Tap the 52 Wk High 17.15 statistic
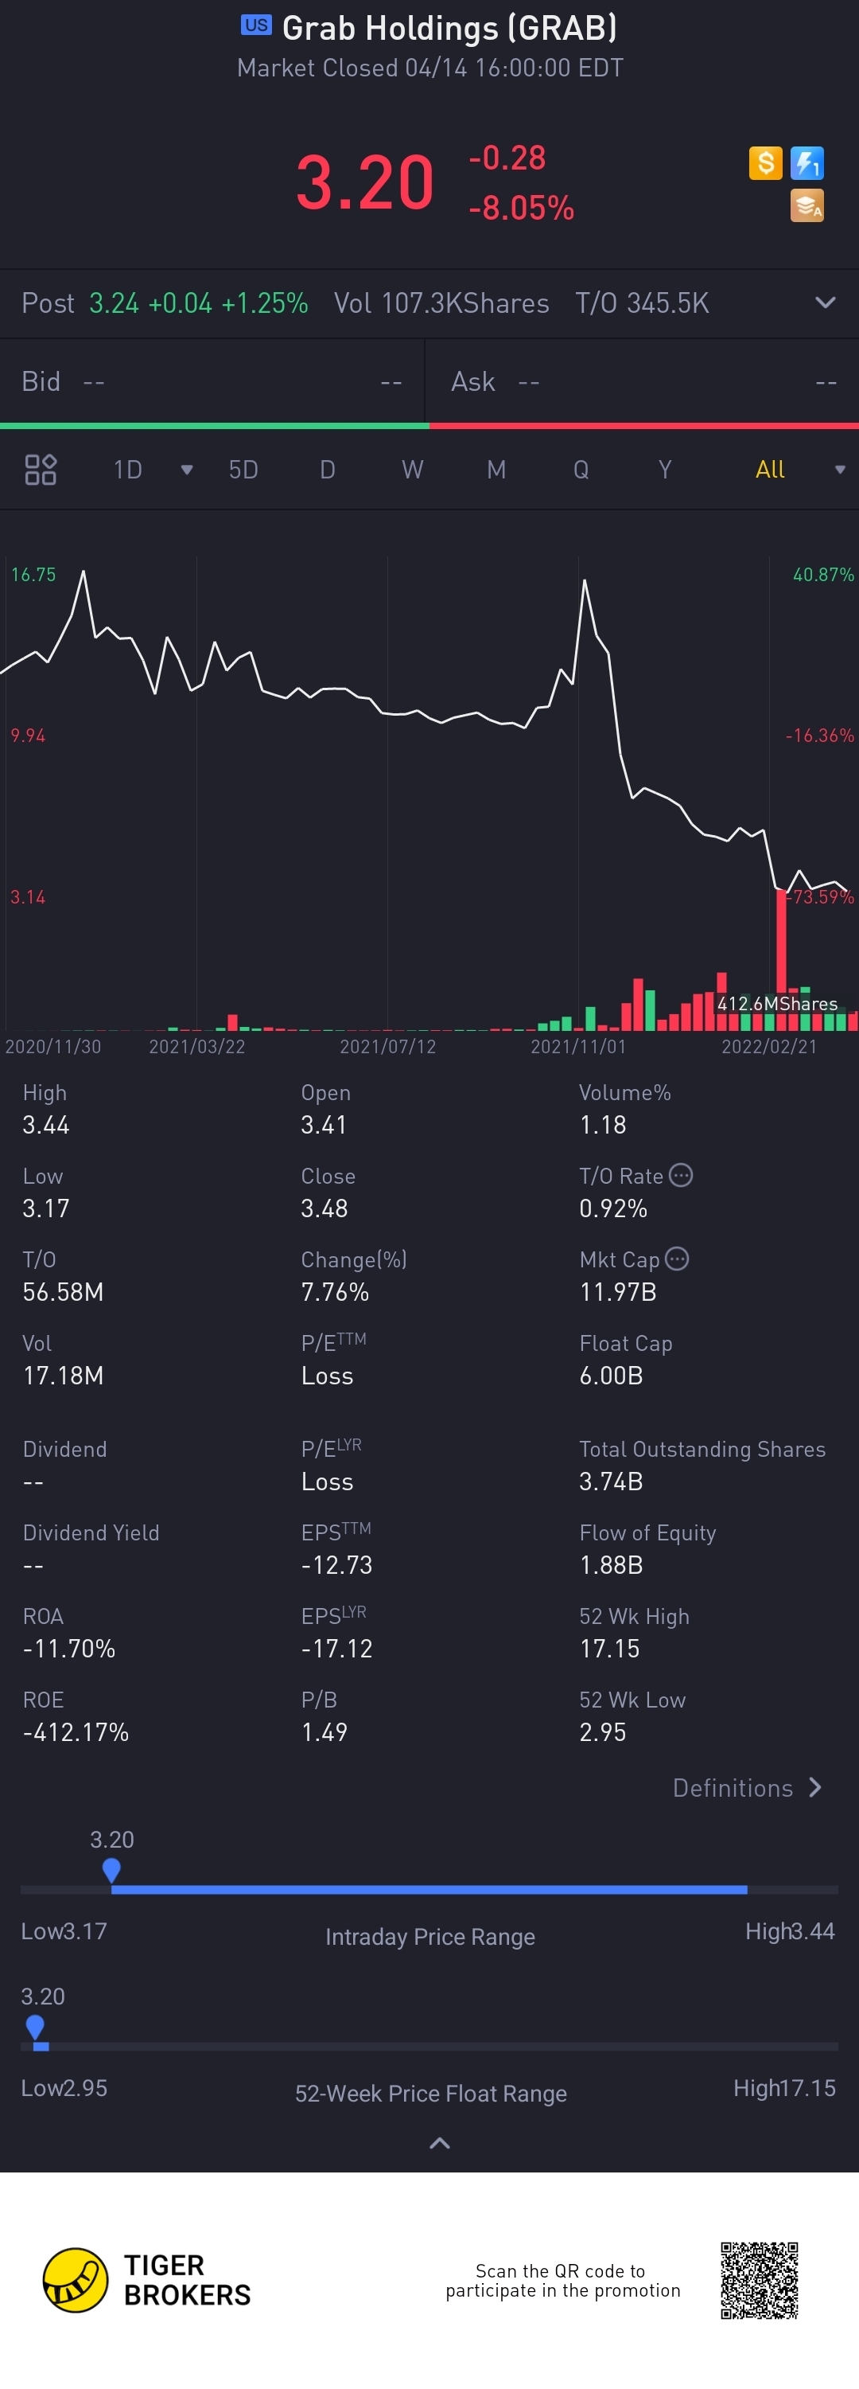The height and width of the screenshot is (2389, 859). [634, 1632]
